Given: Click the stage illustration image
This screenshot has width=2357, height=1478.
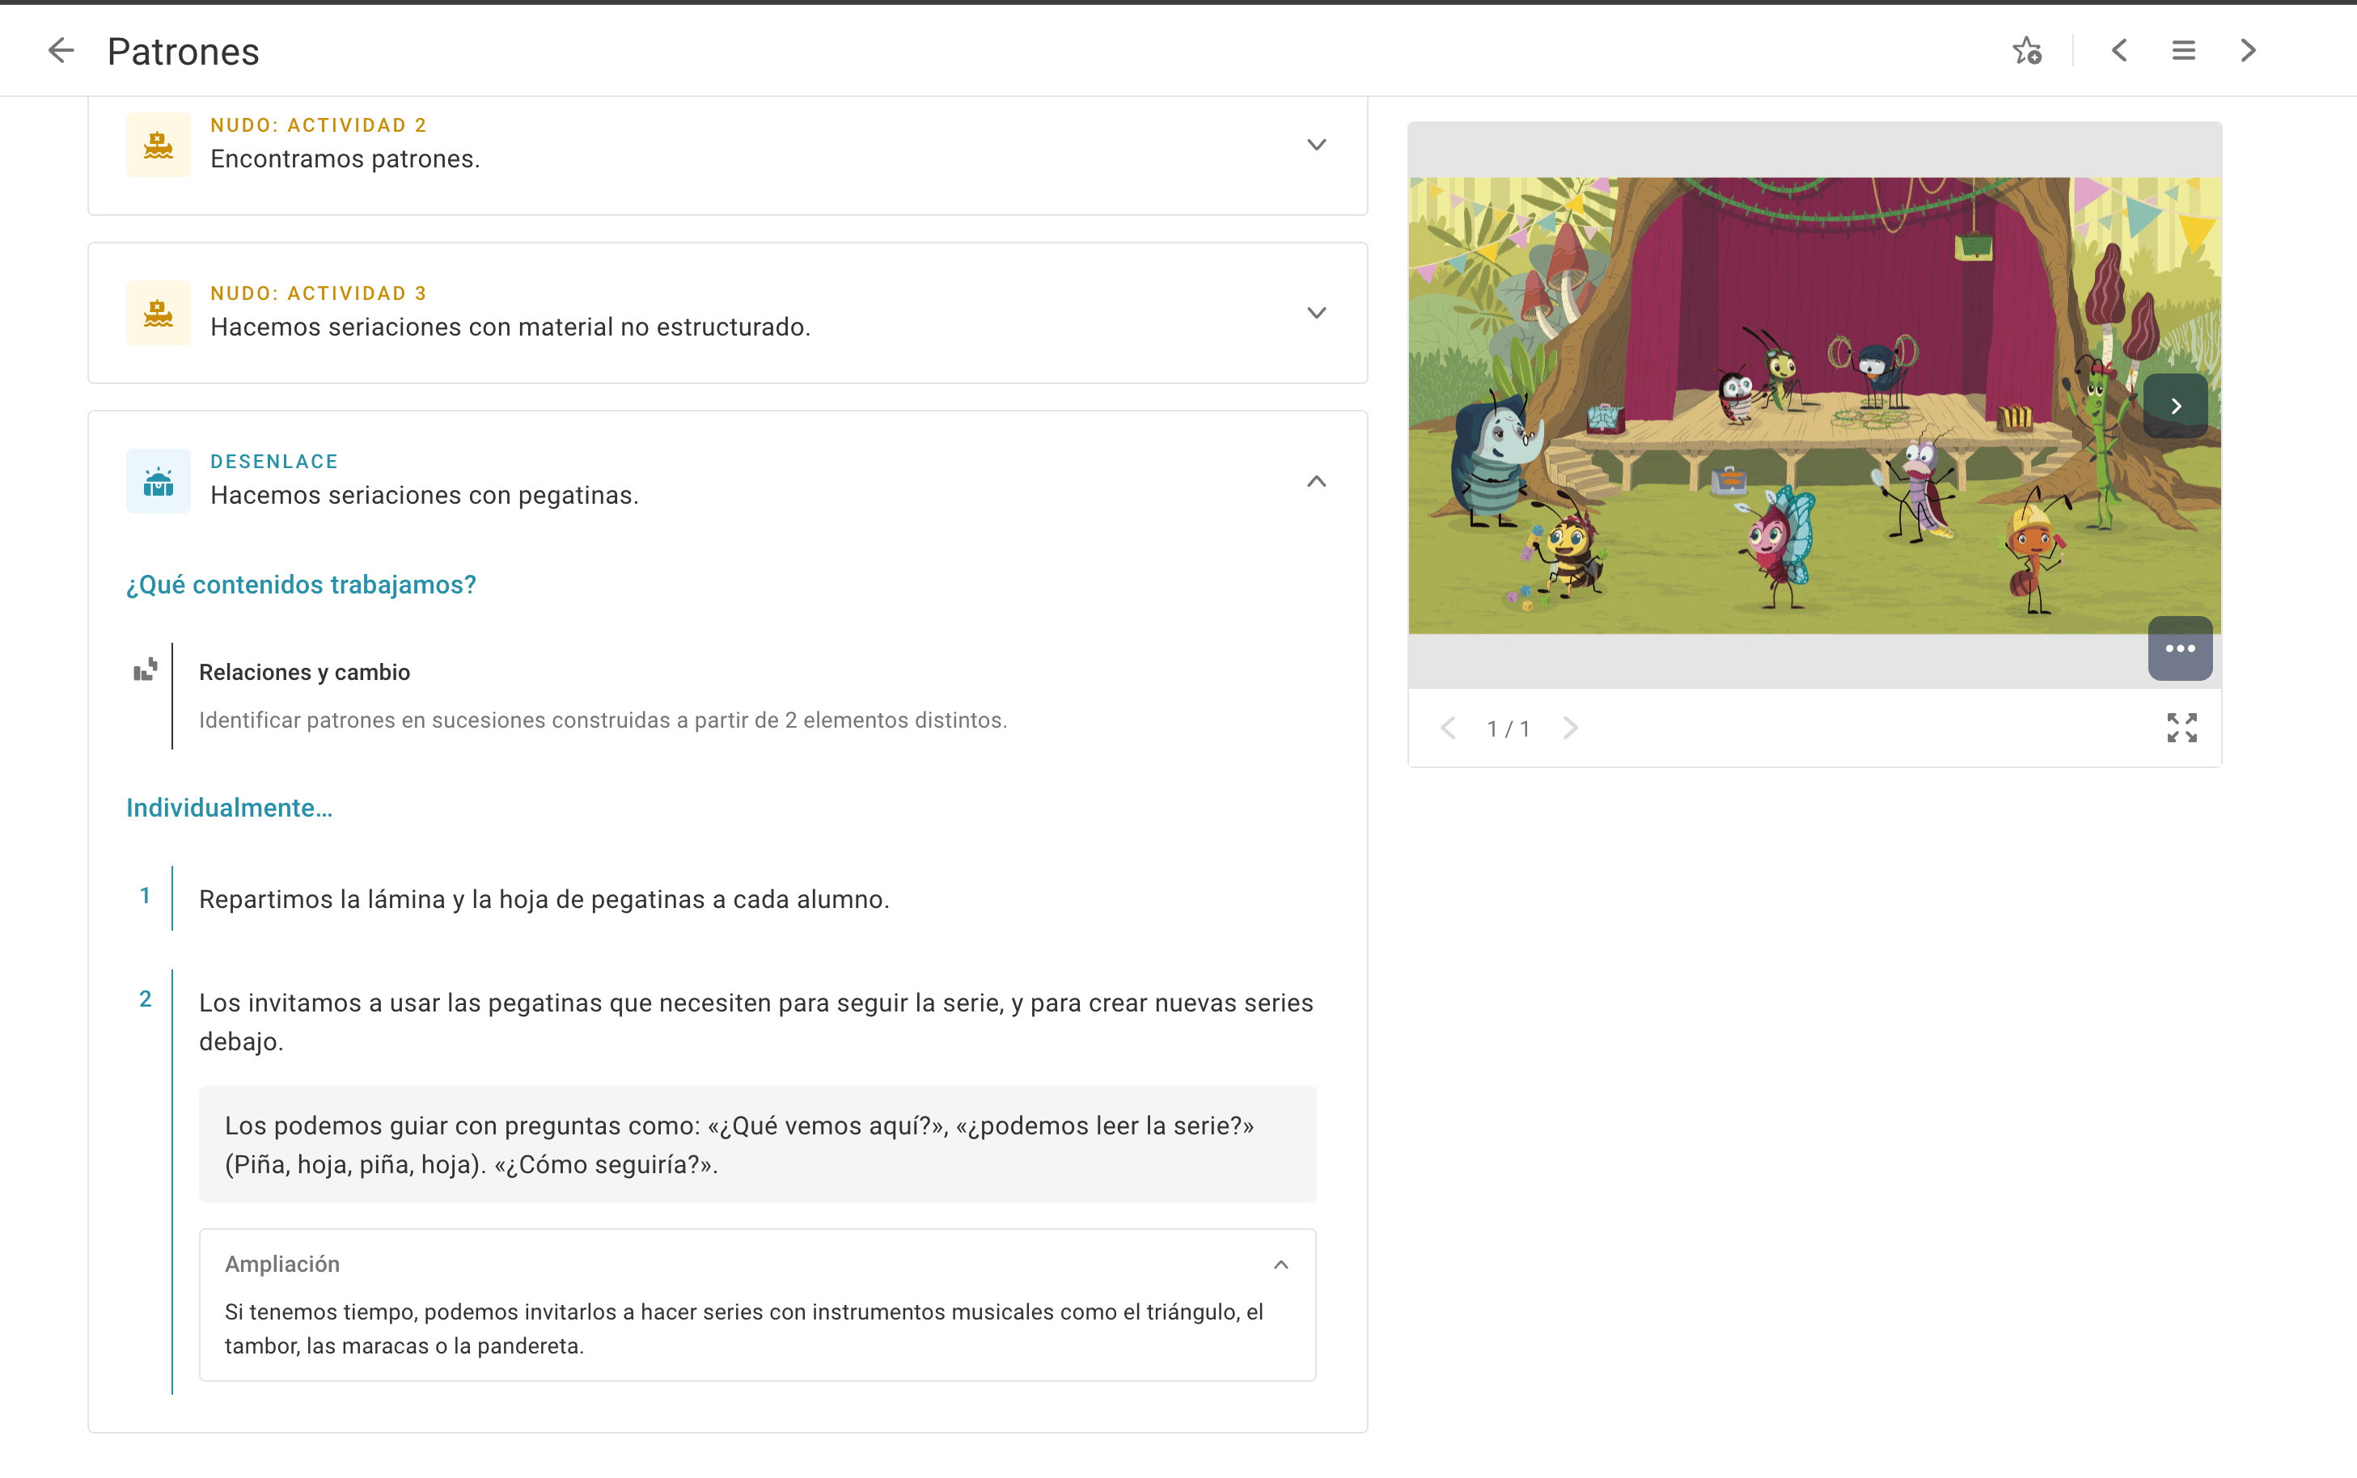Looking at the screenshot, I should [1814, 405].
